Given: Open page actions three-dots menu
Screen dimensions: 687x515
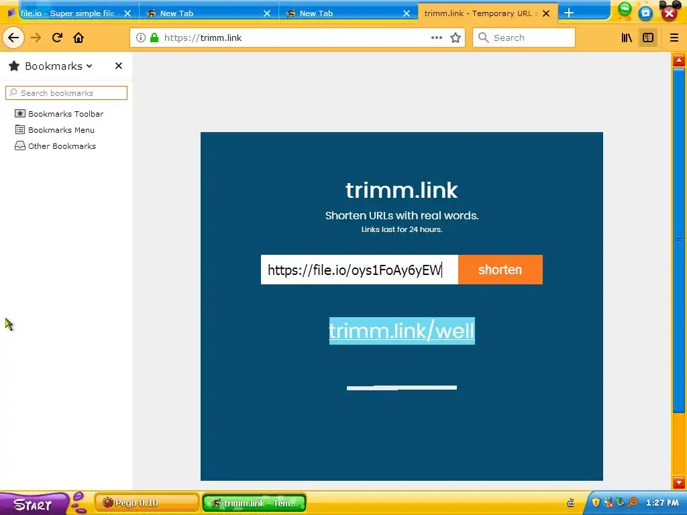Looking at the screenshot, I should point(436,38).
